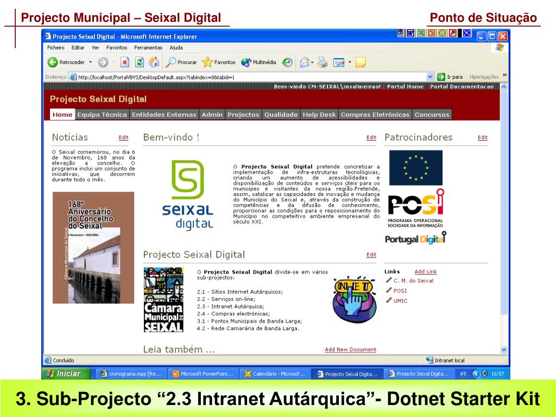This screenshot has height=417, width=556.
Task: Open the Favoritos menu in menu bar
Action: (117, 48)
